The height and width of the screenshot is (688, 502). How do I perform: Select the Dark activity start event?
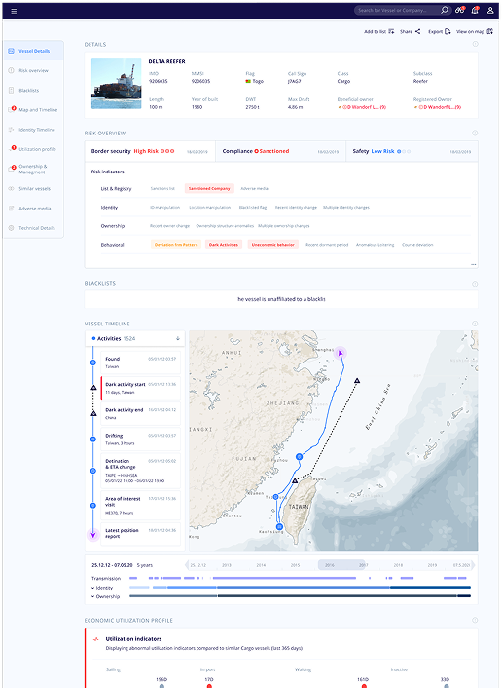tap(141, 388)
